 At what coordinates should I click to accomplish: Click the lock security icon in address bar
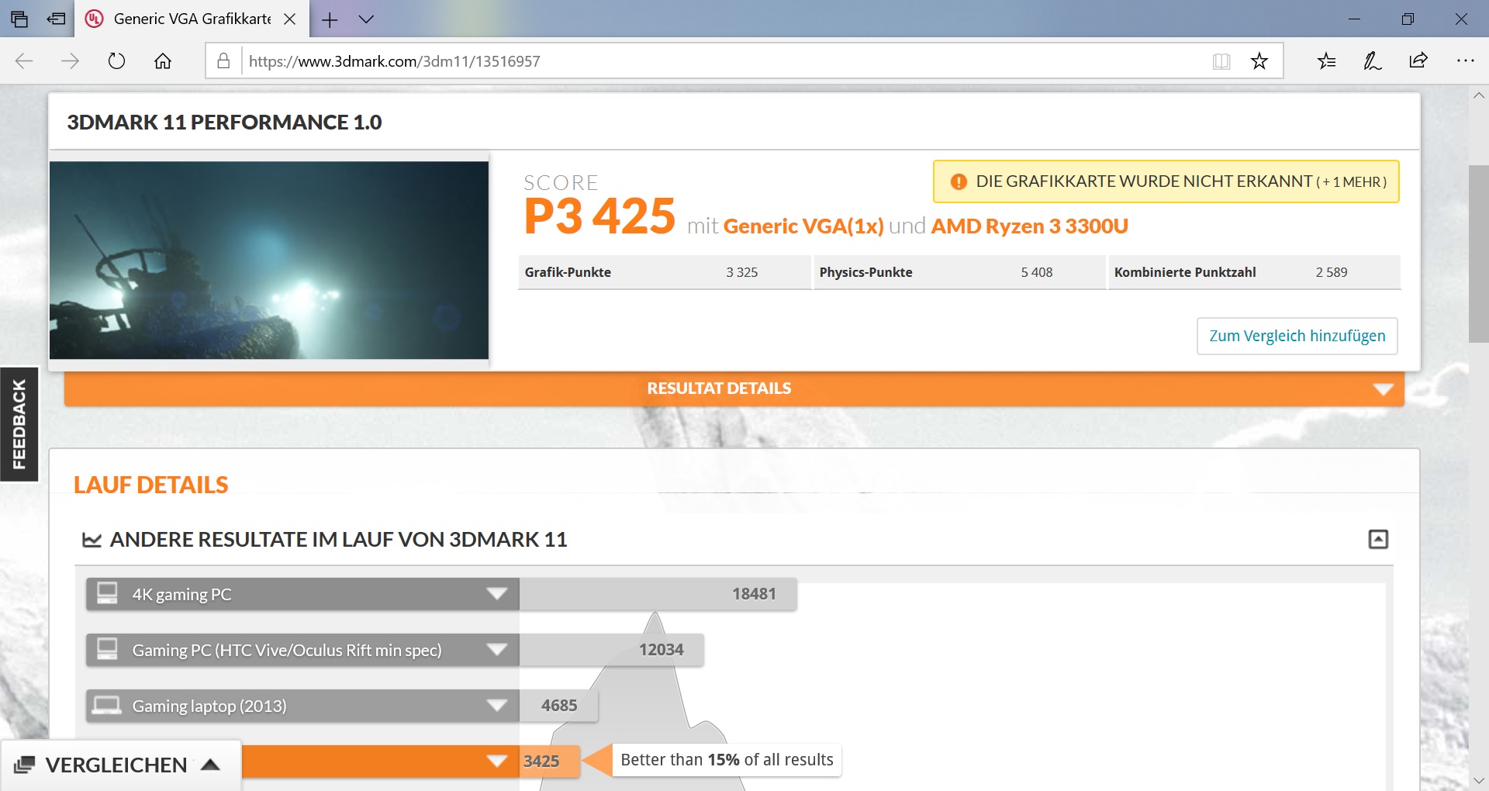(x=223, y=61)
